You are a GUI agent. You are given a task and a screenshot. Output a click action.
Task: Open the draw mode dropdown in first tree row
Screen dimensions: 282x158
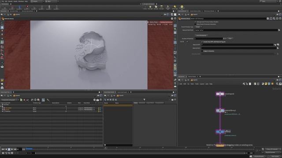pyautogui.click(x=89, y=108)
